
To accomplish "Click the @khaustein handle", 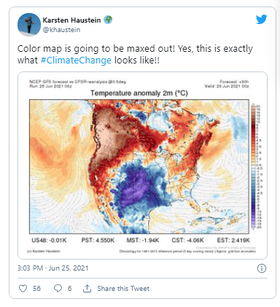I will (x=61, y=30).
